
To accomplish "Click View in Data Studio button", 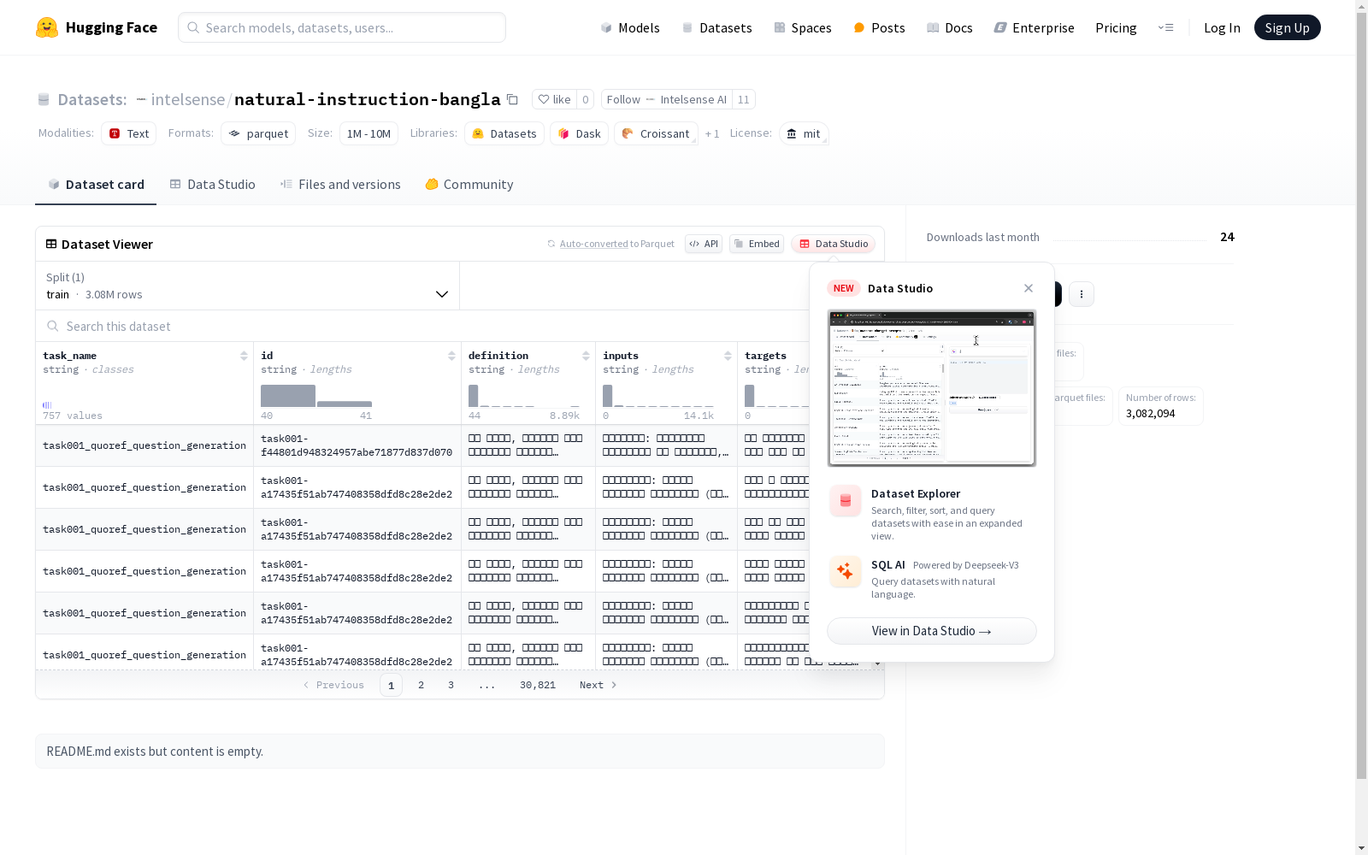I will [932, 631].
